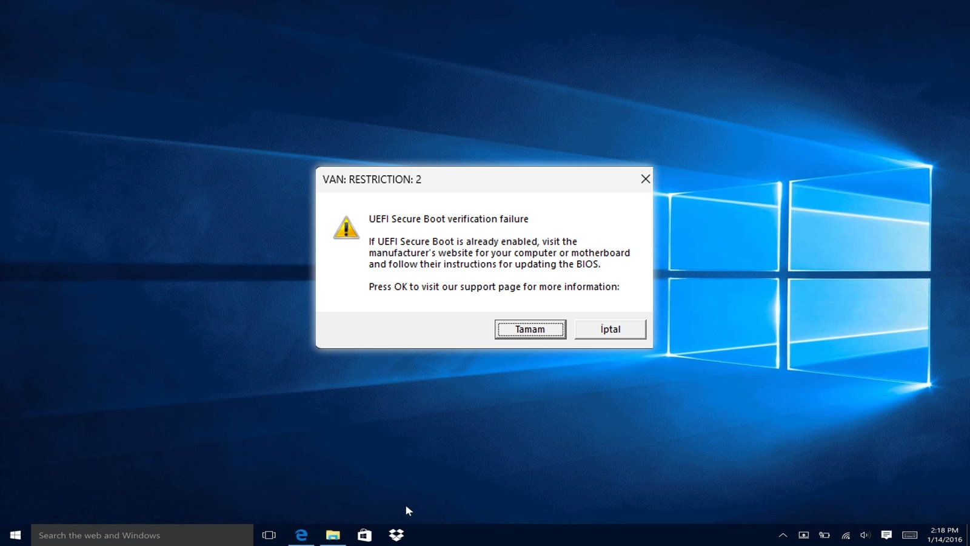Open the network connections tray icon
The height and width of the screenshot is (546, 970).
[x=845, y=535]
